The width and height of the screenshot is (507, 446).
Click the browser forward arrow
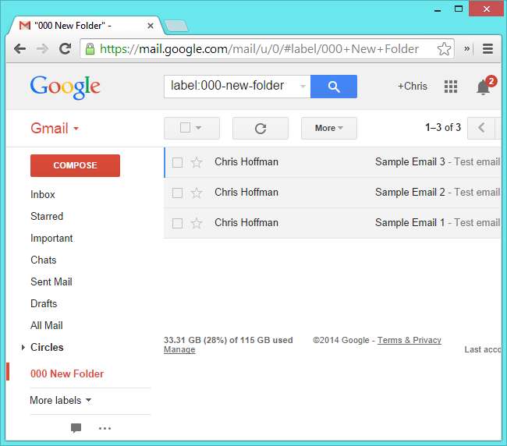tap(42, 49)
